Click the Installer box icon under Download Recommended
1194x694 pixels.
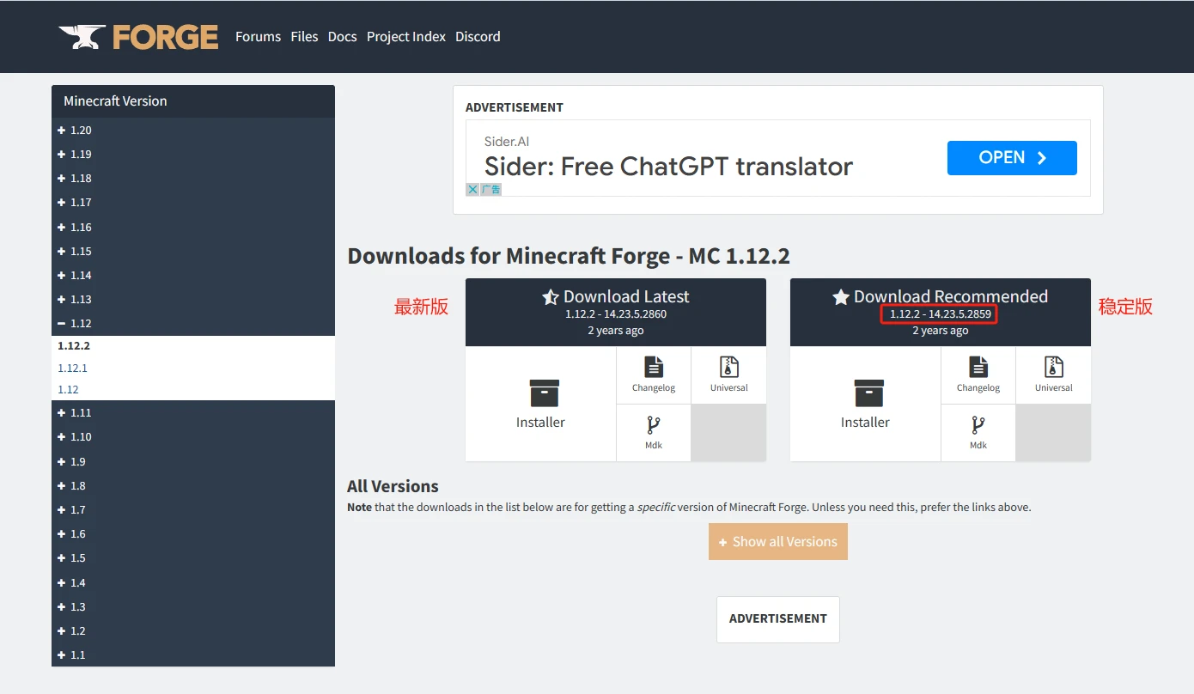(x=869, y=393)
